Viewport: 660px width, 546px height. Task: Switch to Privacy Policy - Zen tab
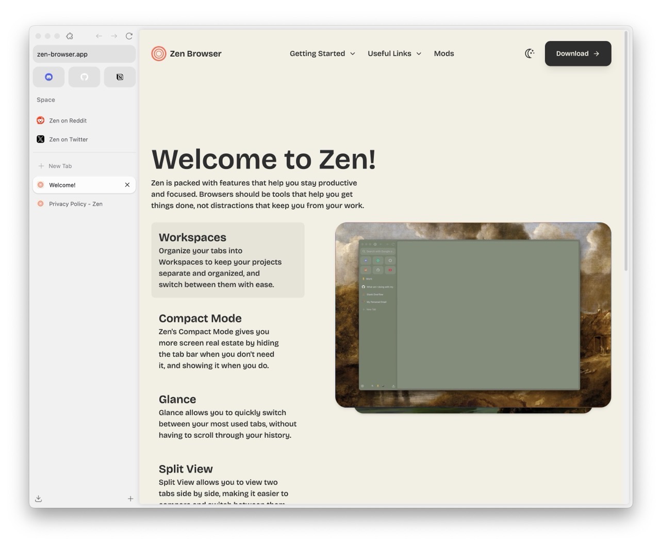84,204
